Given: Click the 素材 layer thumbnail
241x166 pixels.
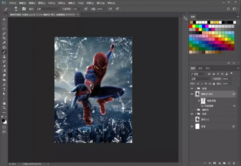Looking at the screenshot, I should click(198, 119).
